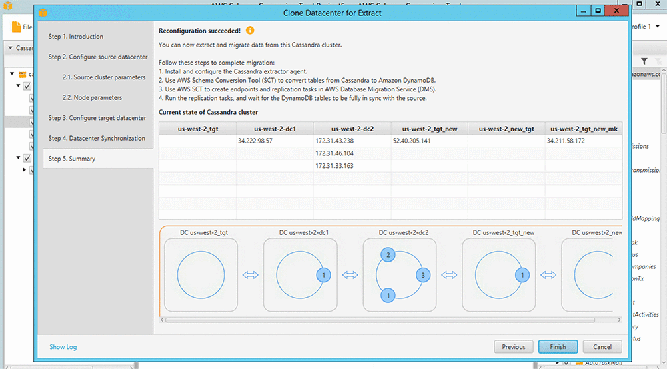Screen dimensions: 667x369
Task: Click node 2 in DC us-west-2-dc2 ring
Action: (388, 255)
